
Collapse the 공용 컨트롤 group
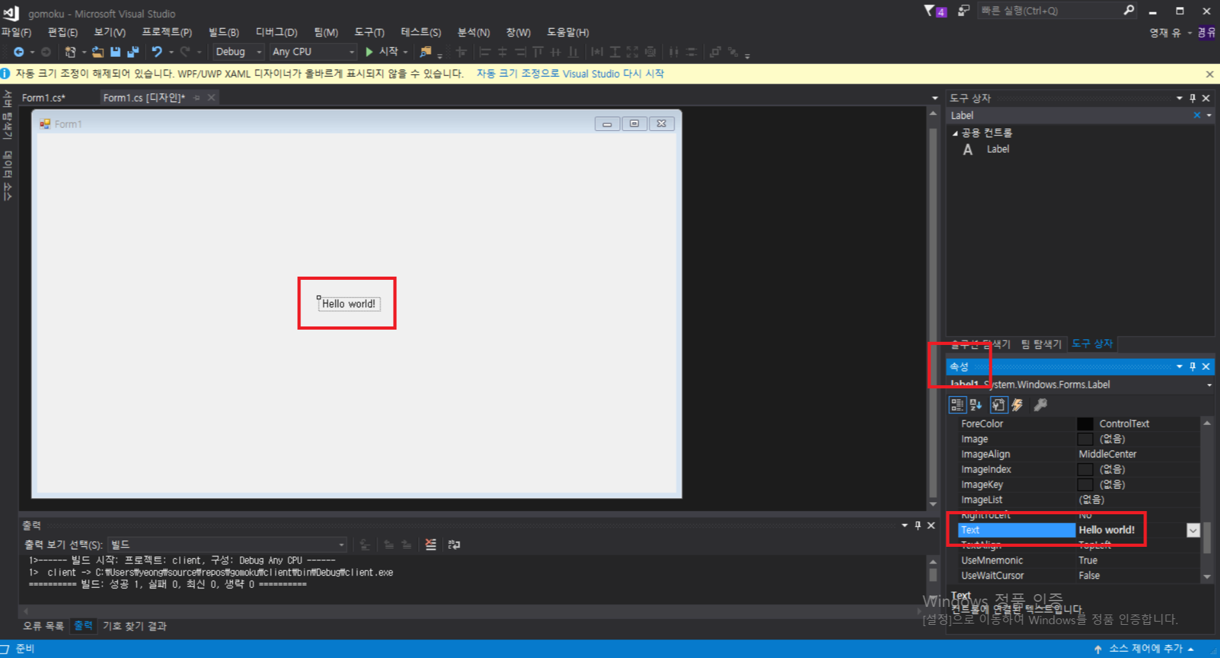pyautogui.click(x=955, y=133)
